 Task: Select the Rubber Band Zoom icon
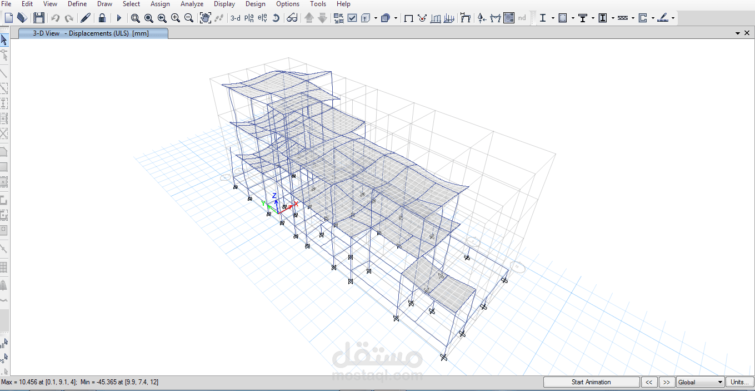pos(135,18)
